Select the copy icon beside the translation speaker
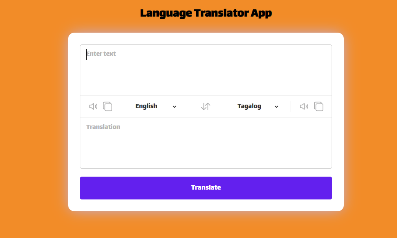Viewport: 397px width, 238px height. click(318, 106)
